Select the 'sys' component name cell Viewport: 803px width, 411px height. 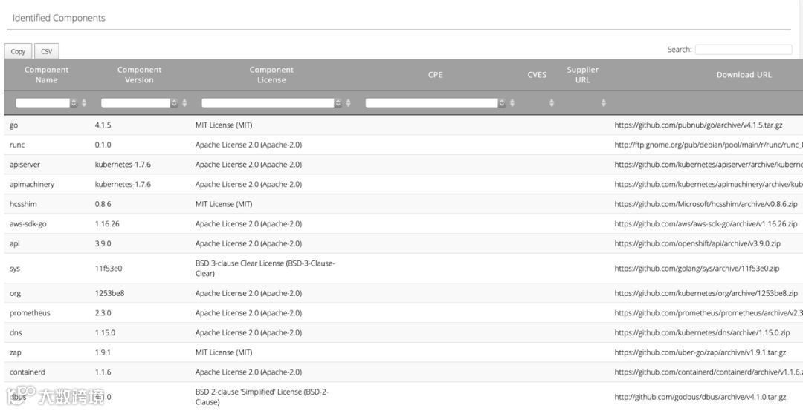point(15,269)
